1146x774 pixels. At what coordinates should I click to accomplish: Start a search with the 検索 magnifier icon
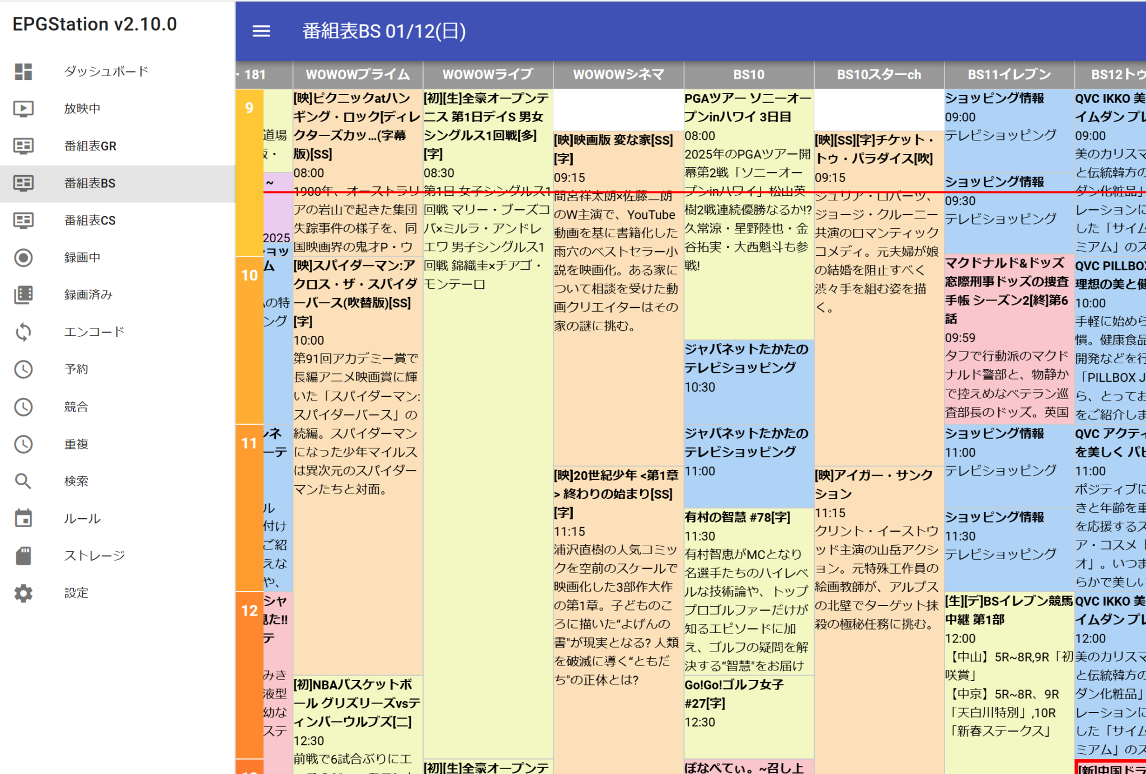click(23, 481)
